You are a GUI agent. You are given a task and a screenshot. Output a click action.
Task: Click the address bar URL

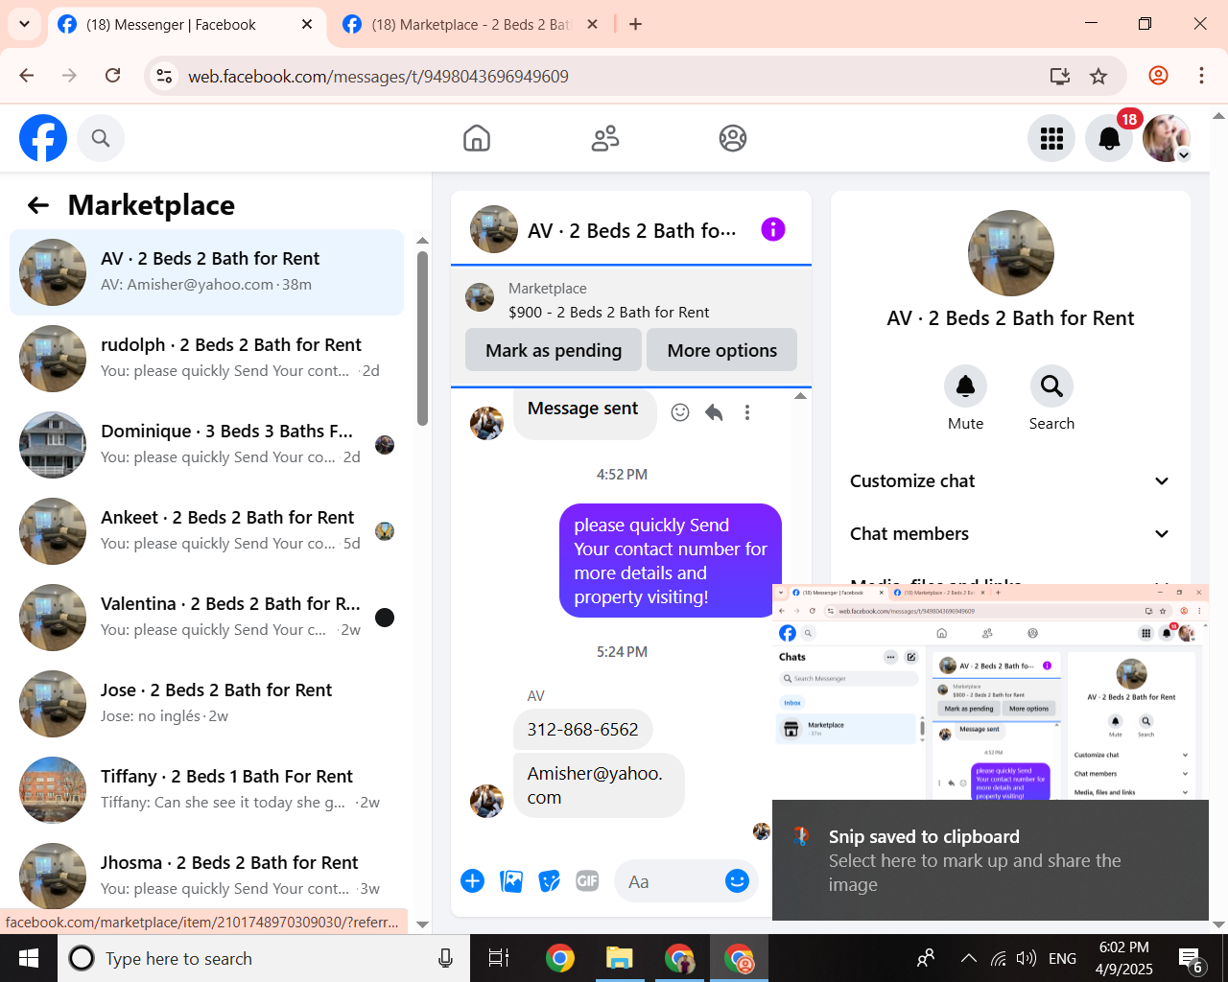click(378, 77)
